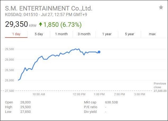This screenshot has width=168, height=121.
Task: Click the High value 29,500
Action: 25,107
